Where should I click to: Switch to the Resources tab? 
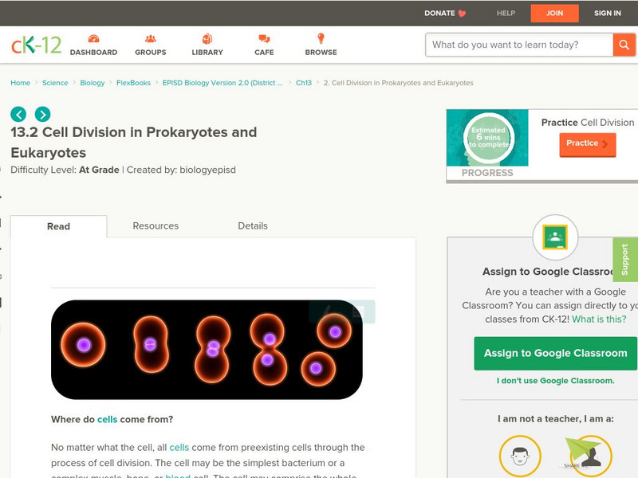coord(156,226)
